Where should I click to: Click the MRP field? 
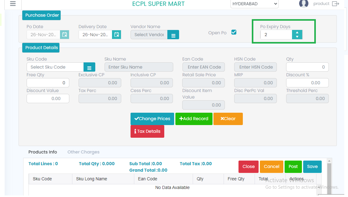tap(256, 83)
